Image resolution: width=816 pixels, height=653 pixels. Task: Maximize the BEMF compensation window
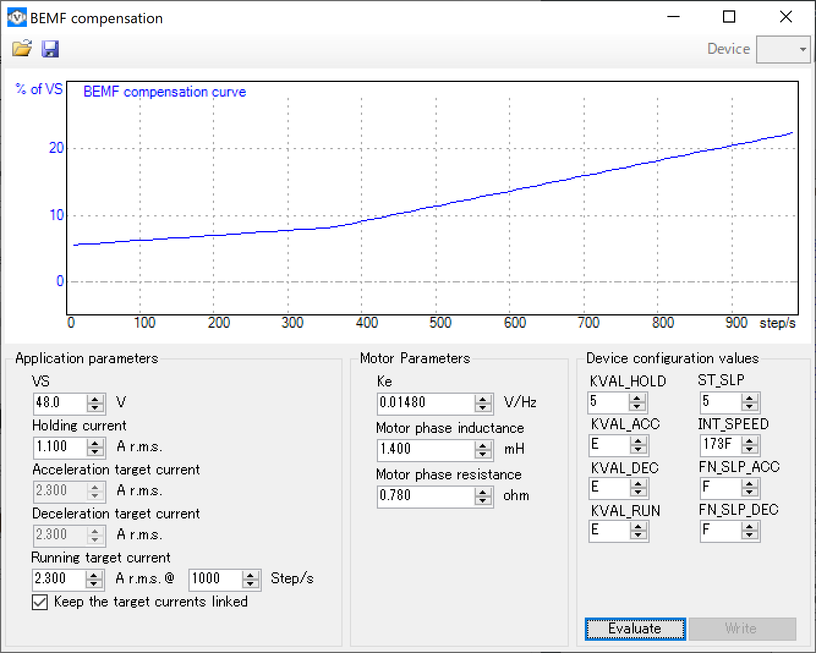(x=729, y=17)
